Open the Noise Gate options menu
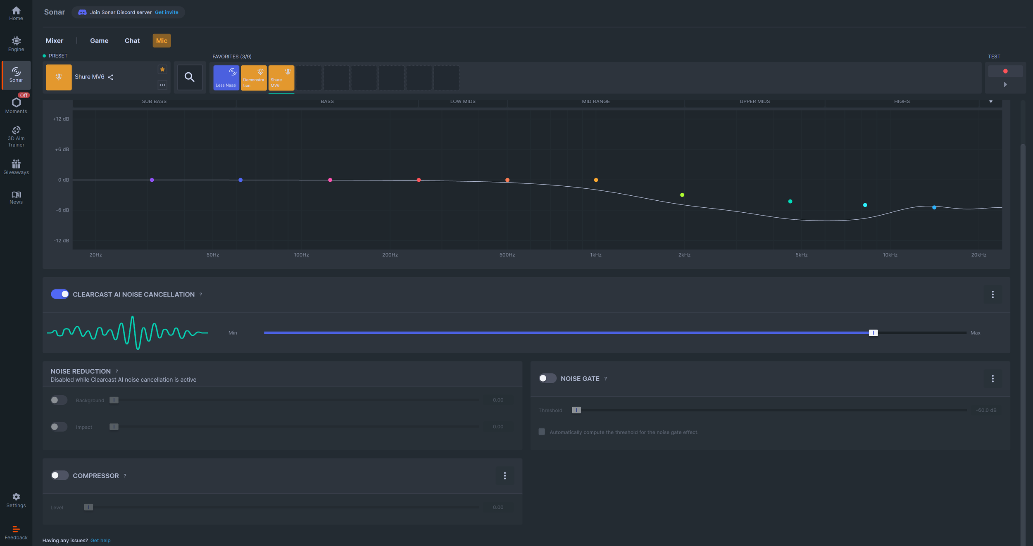This screenshot has width=1033, height=546. (993, 378)
